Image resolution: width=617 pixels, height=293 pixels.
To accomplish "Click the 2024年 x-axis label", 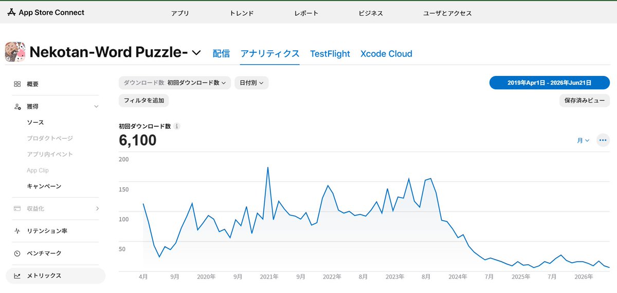I will click(458, 277).
